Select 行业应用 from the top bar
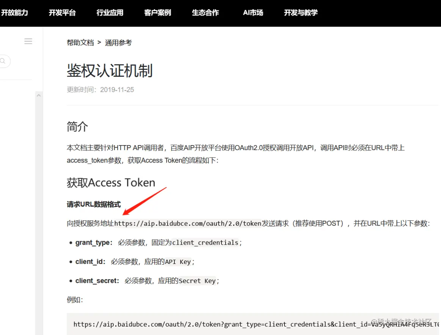The width and height of the screenshot is (441, 335). [109, 13]
